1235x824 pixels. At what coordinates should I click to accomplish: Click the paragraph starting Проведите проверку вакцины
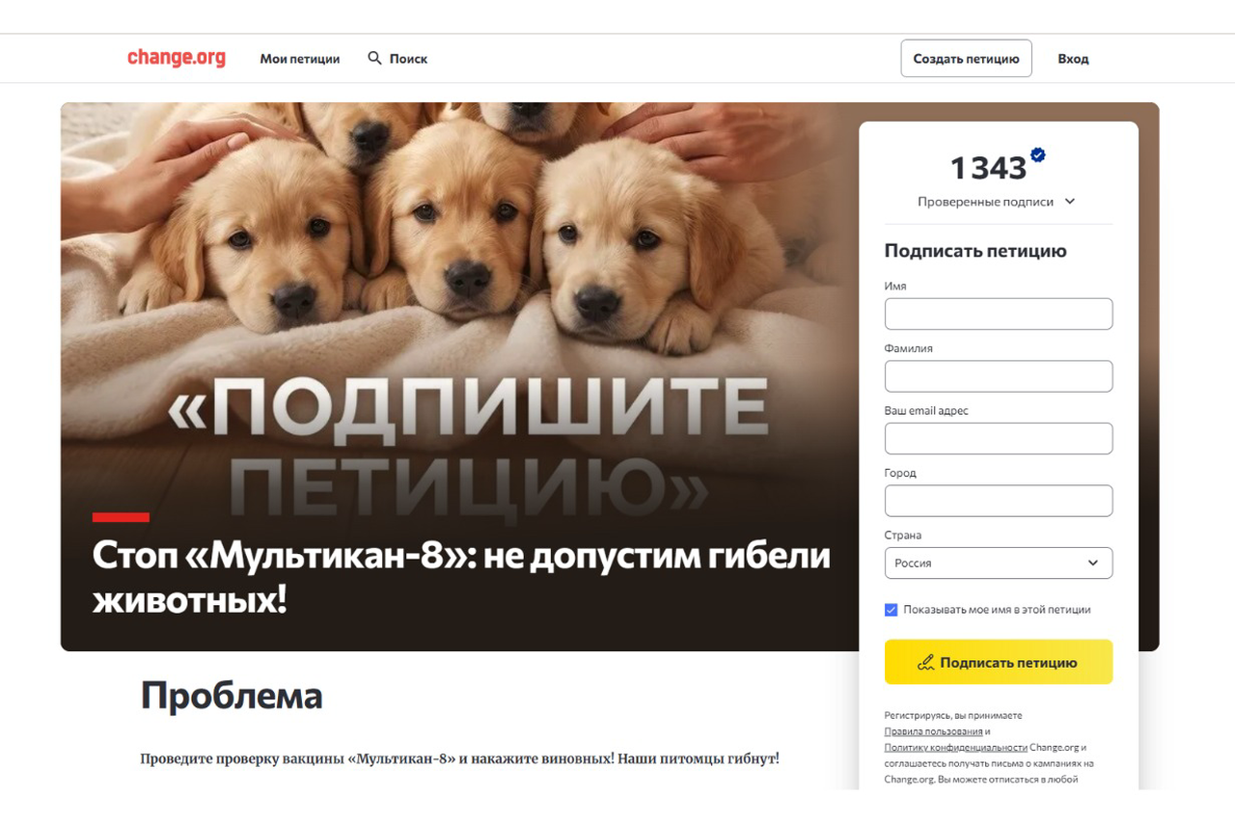point(459,758)
